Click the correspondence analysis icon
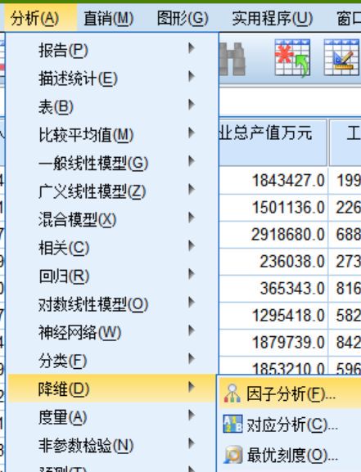The height and width of the screenshot is (472, 361). click(232, 424)
